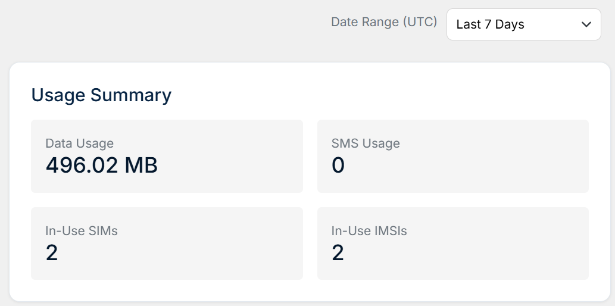615x306 pixels.
Task: Click the chevron arrow in date range selector
Action: 586,24
